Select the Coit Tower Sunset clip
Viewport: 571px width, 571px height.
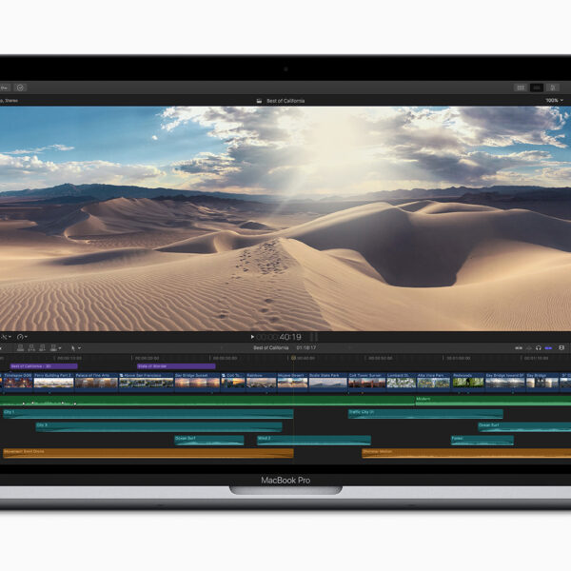click(x=367, y=383)
